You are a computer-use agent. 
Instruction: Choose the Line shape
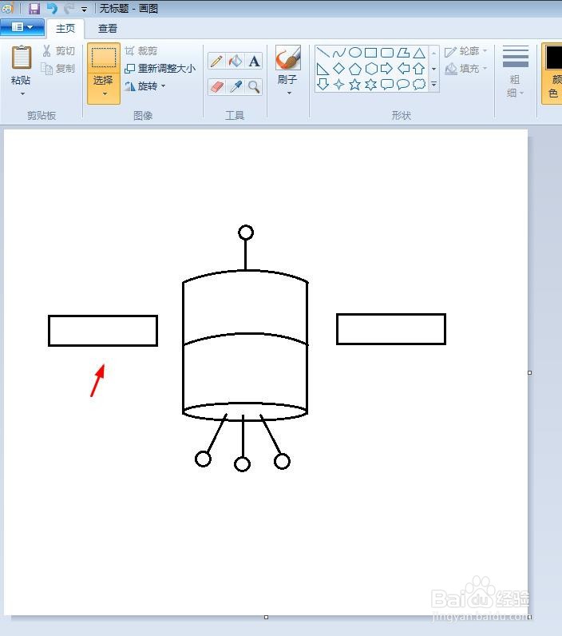tap(323, 52)
